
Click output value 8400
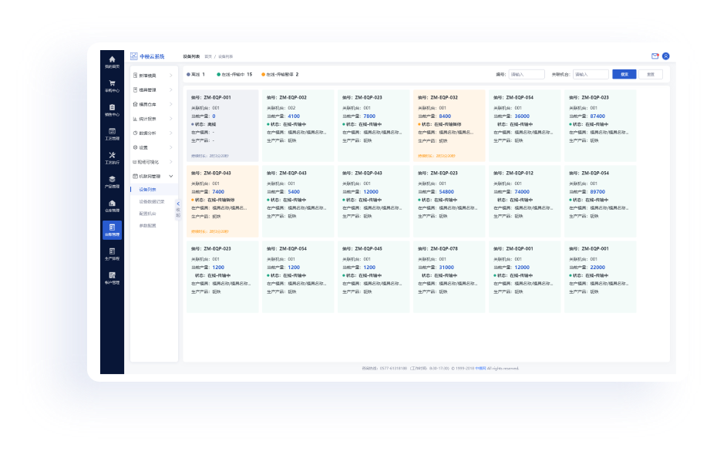click(x=445, y=116)
